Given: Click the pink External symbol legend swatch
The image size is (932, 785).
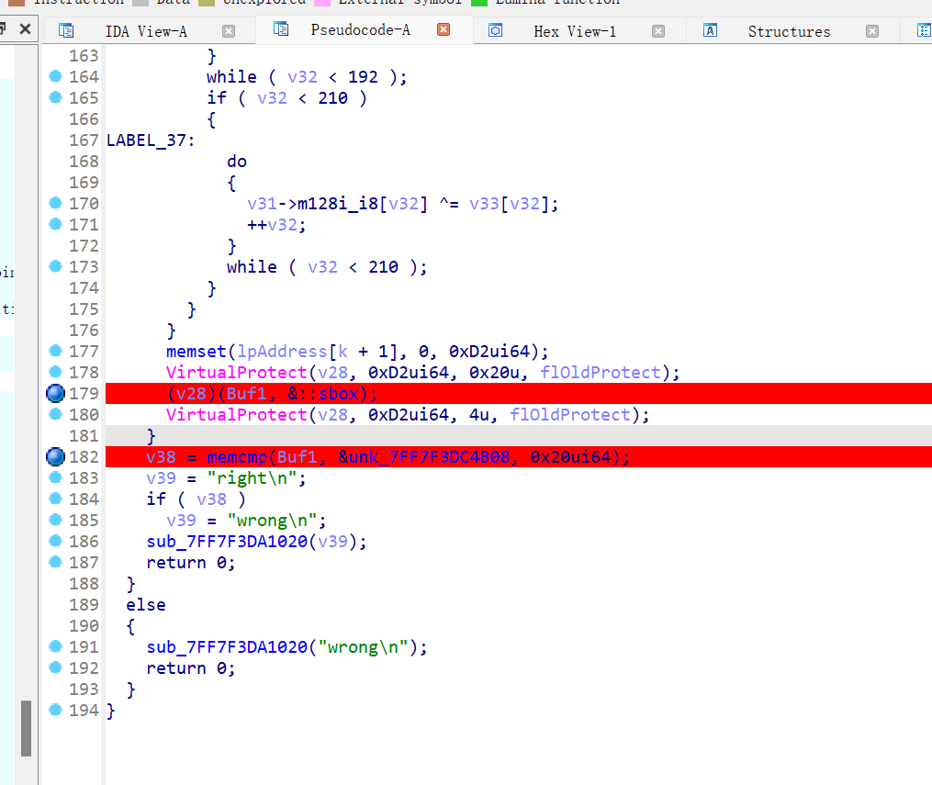Looking at the screenshot, I should (x=320, y=2).
